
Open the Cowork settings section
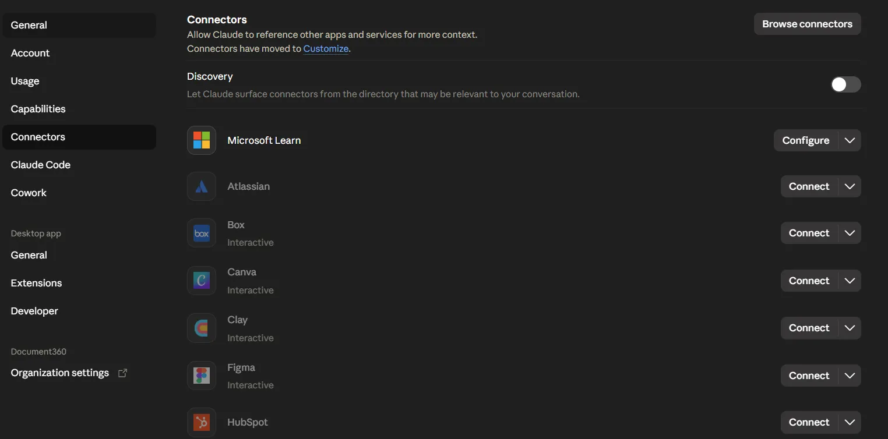79,193
